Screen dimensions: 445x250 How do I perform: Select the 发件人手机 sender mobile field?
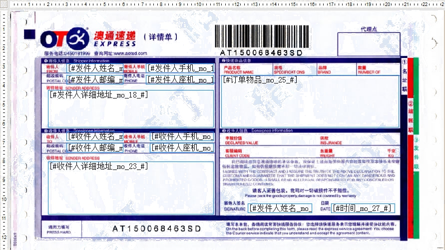[180, 68]
